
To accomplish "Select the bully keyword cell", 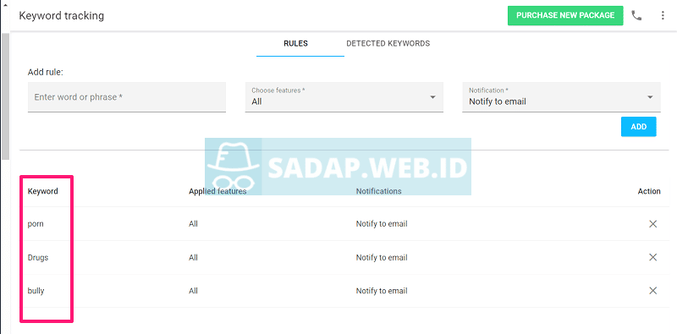I will pos(36,291).
